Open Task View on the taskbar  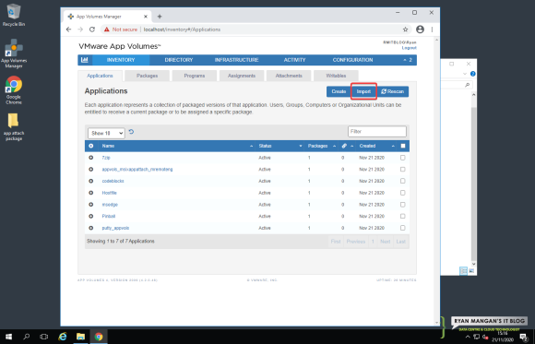coord(44,337)
